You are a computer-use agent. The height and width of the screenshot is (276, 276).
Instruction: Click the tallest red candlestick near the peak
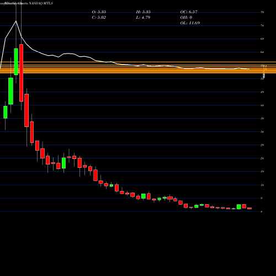point(22,73)
